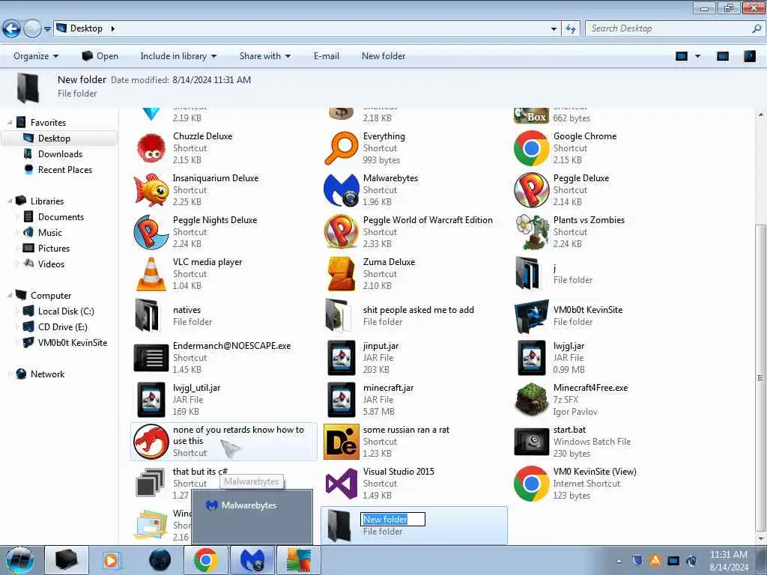Click the Open toolbar command
Viewport: 767px width, 575px height.
[100, 56]
